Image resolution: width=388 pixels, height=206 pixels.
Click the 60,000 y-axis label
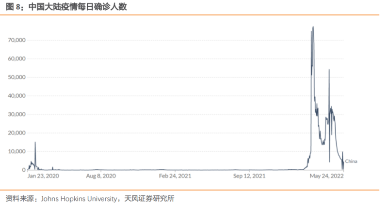[16, 59]
